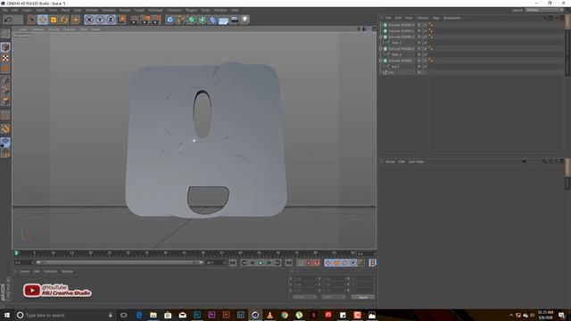571x321 pixels.
Task: Open the Tags menu in Object Manager
Action: (x=435, y=18)
